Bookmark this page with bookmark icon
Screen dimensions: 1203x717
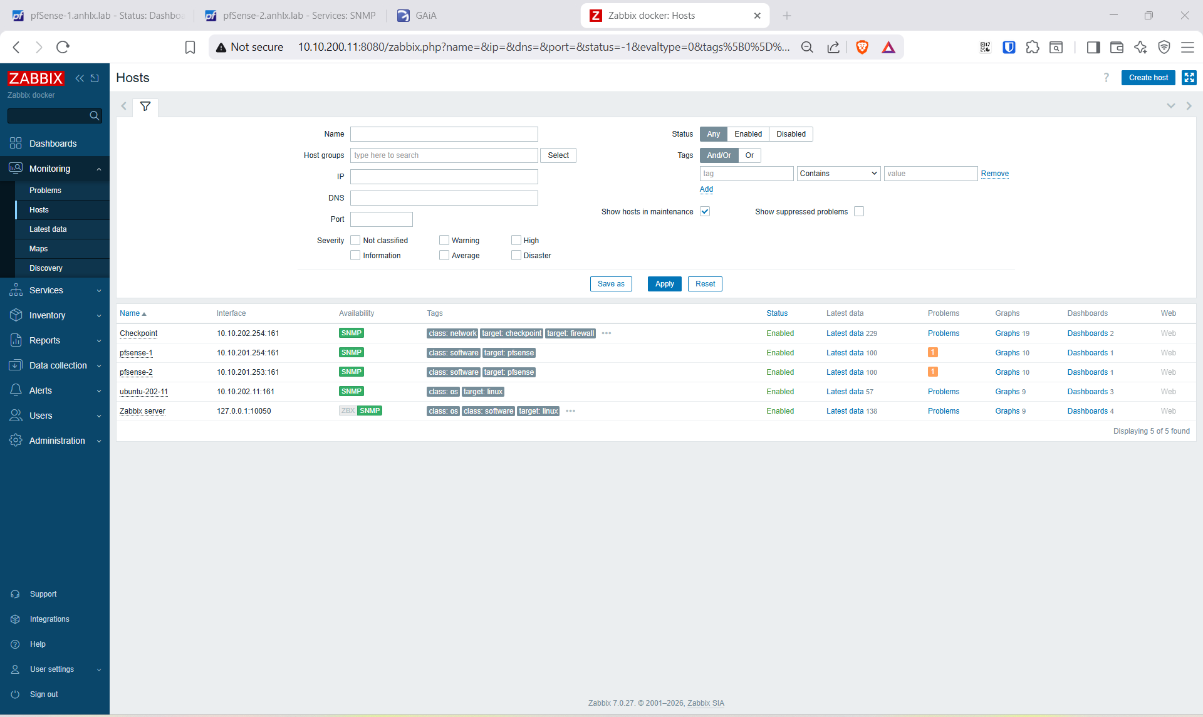(190, 47)
